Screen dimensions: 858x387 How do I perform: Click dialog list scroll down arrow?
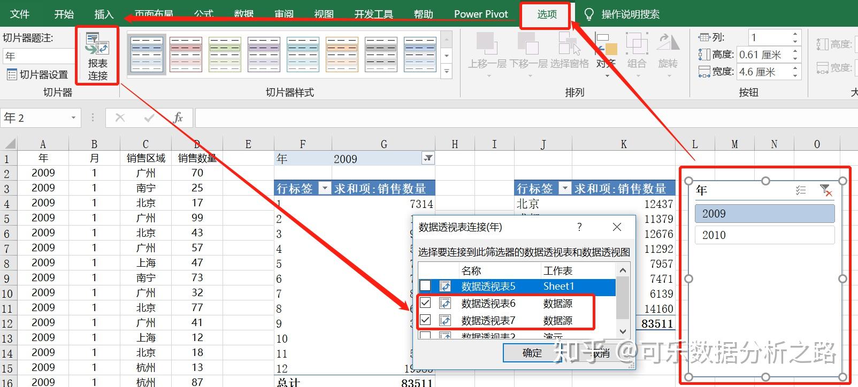click(623, 331)
